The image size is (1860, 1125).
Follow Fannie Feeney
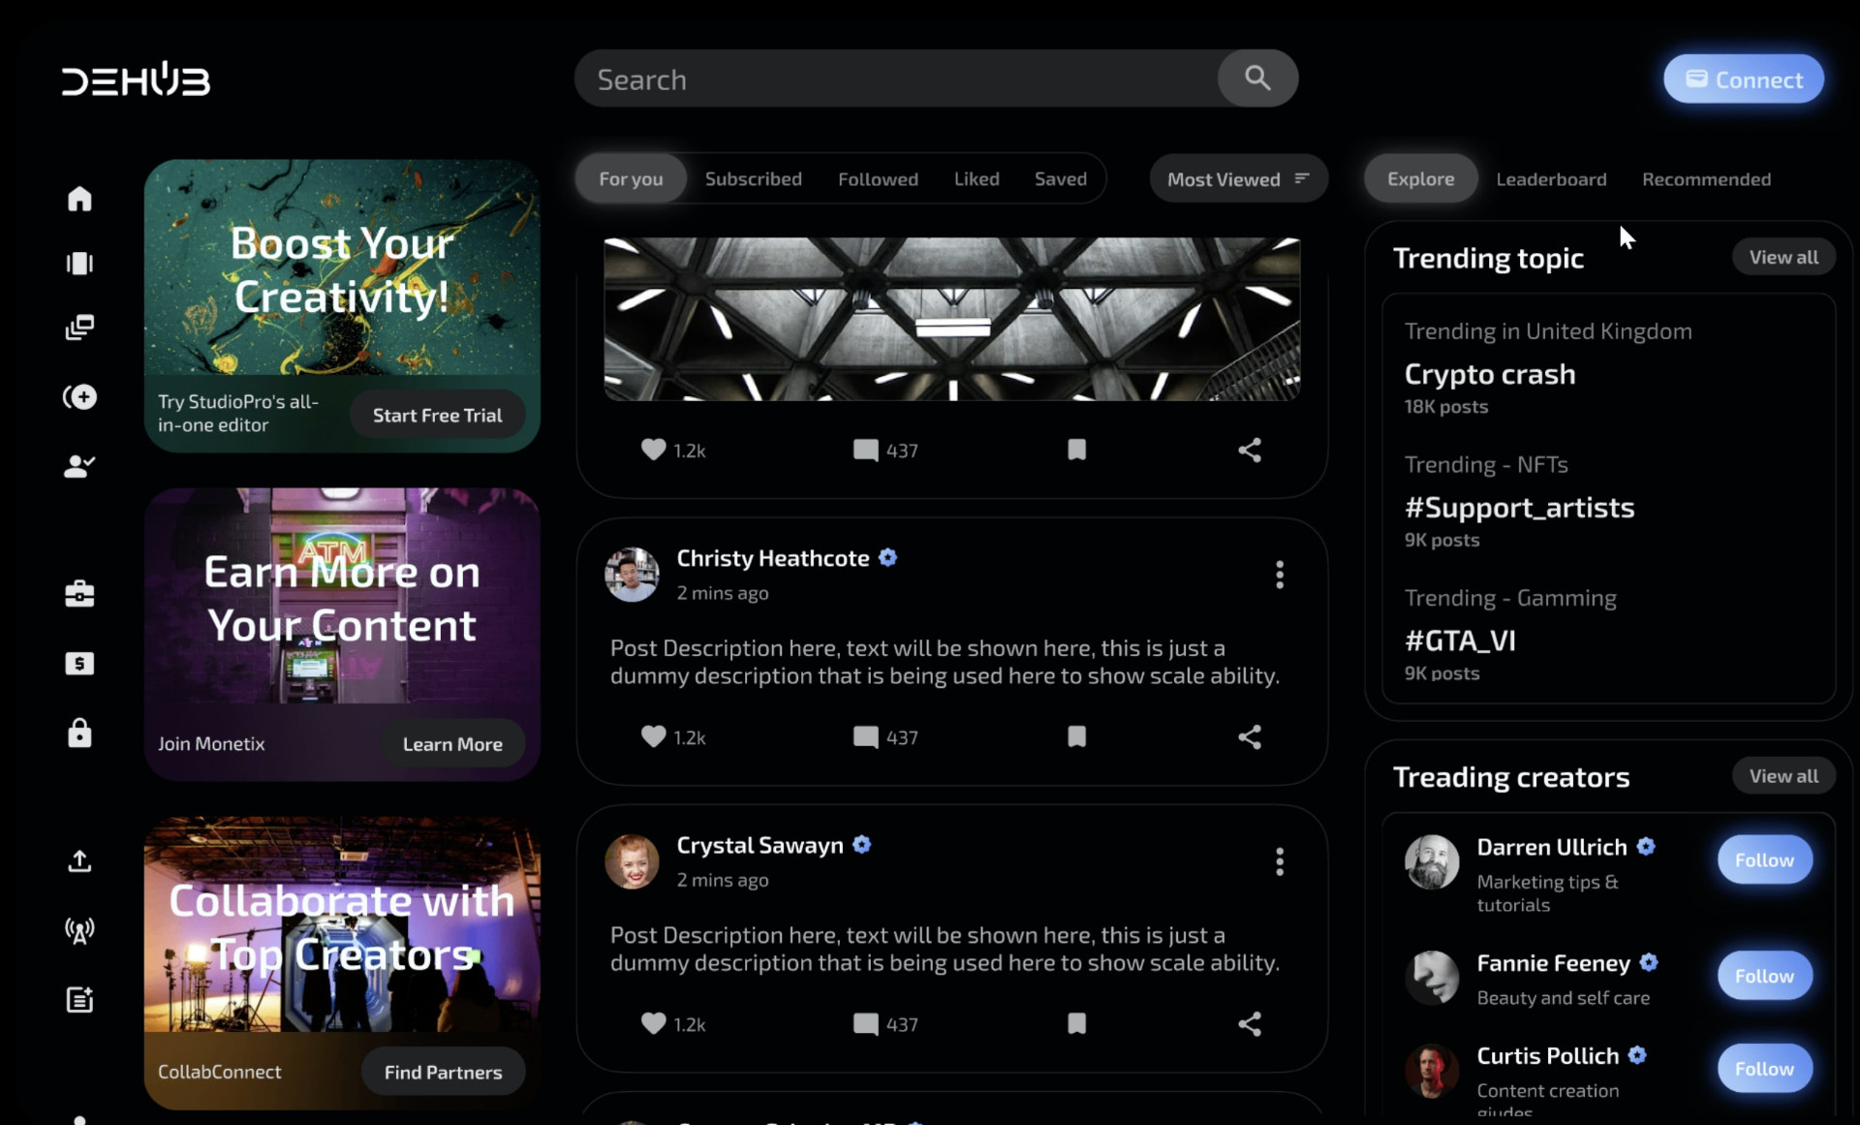(x=1764, y=976)
